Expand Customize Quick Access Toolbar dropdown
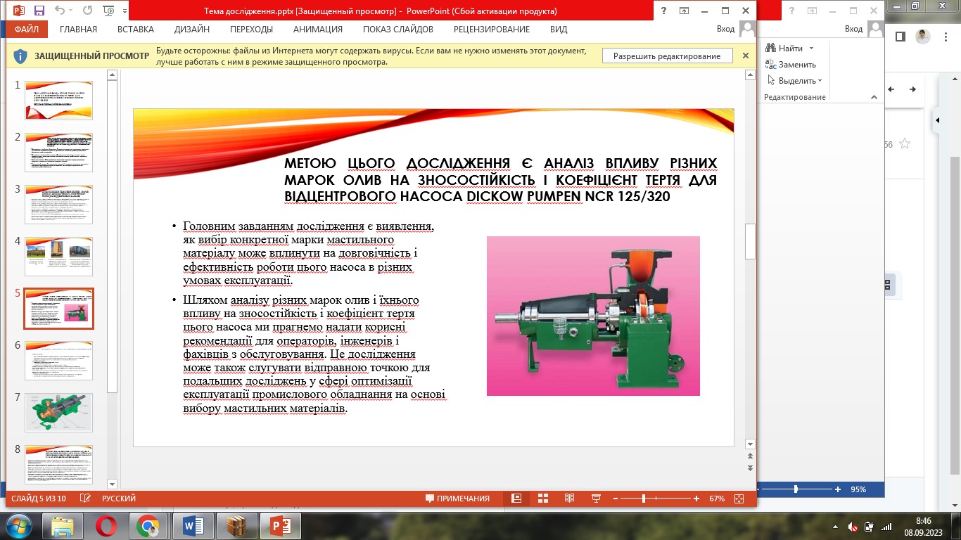This screenshot has height=540, width=961. pyautogui.click(x=125, y=11)
